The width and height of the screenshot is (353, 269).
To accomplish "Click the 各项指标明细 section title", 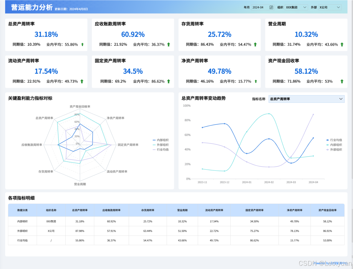I will [x=21, y=198].
